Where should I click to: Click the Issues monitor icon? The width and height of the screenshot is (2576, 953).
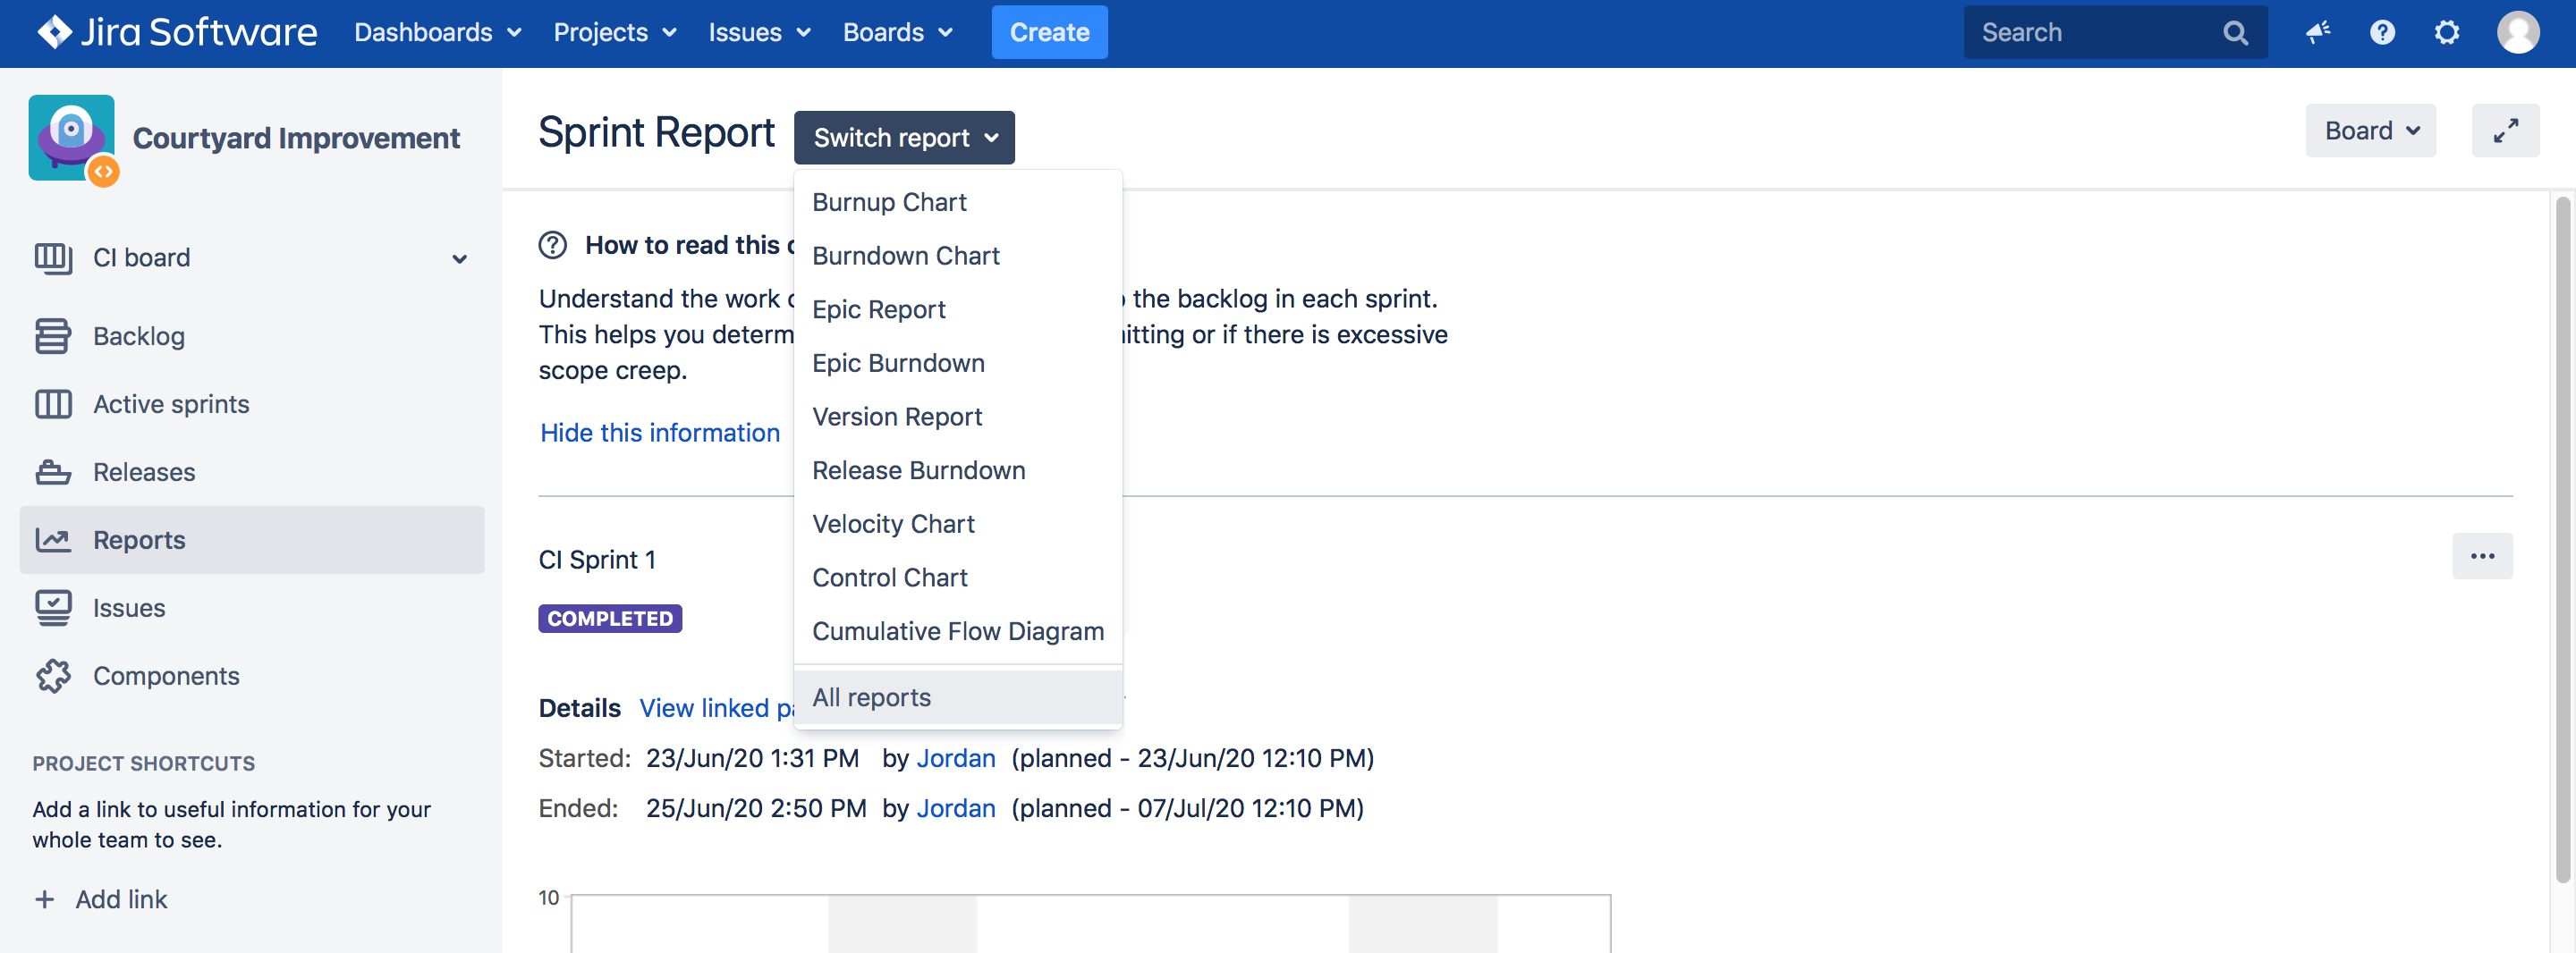coord(53,608)
